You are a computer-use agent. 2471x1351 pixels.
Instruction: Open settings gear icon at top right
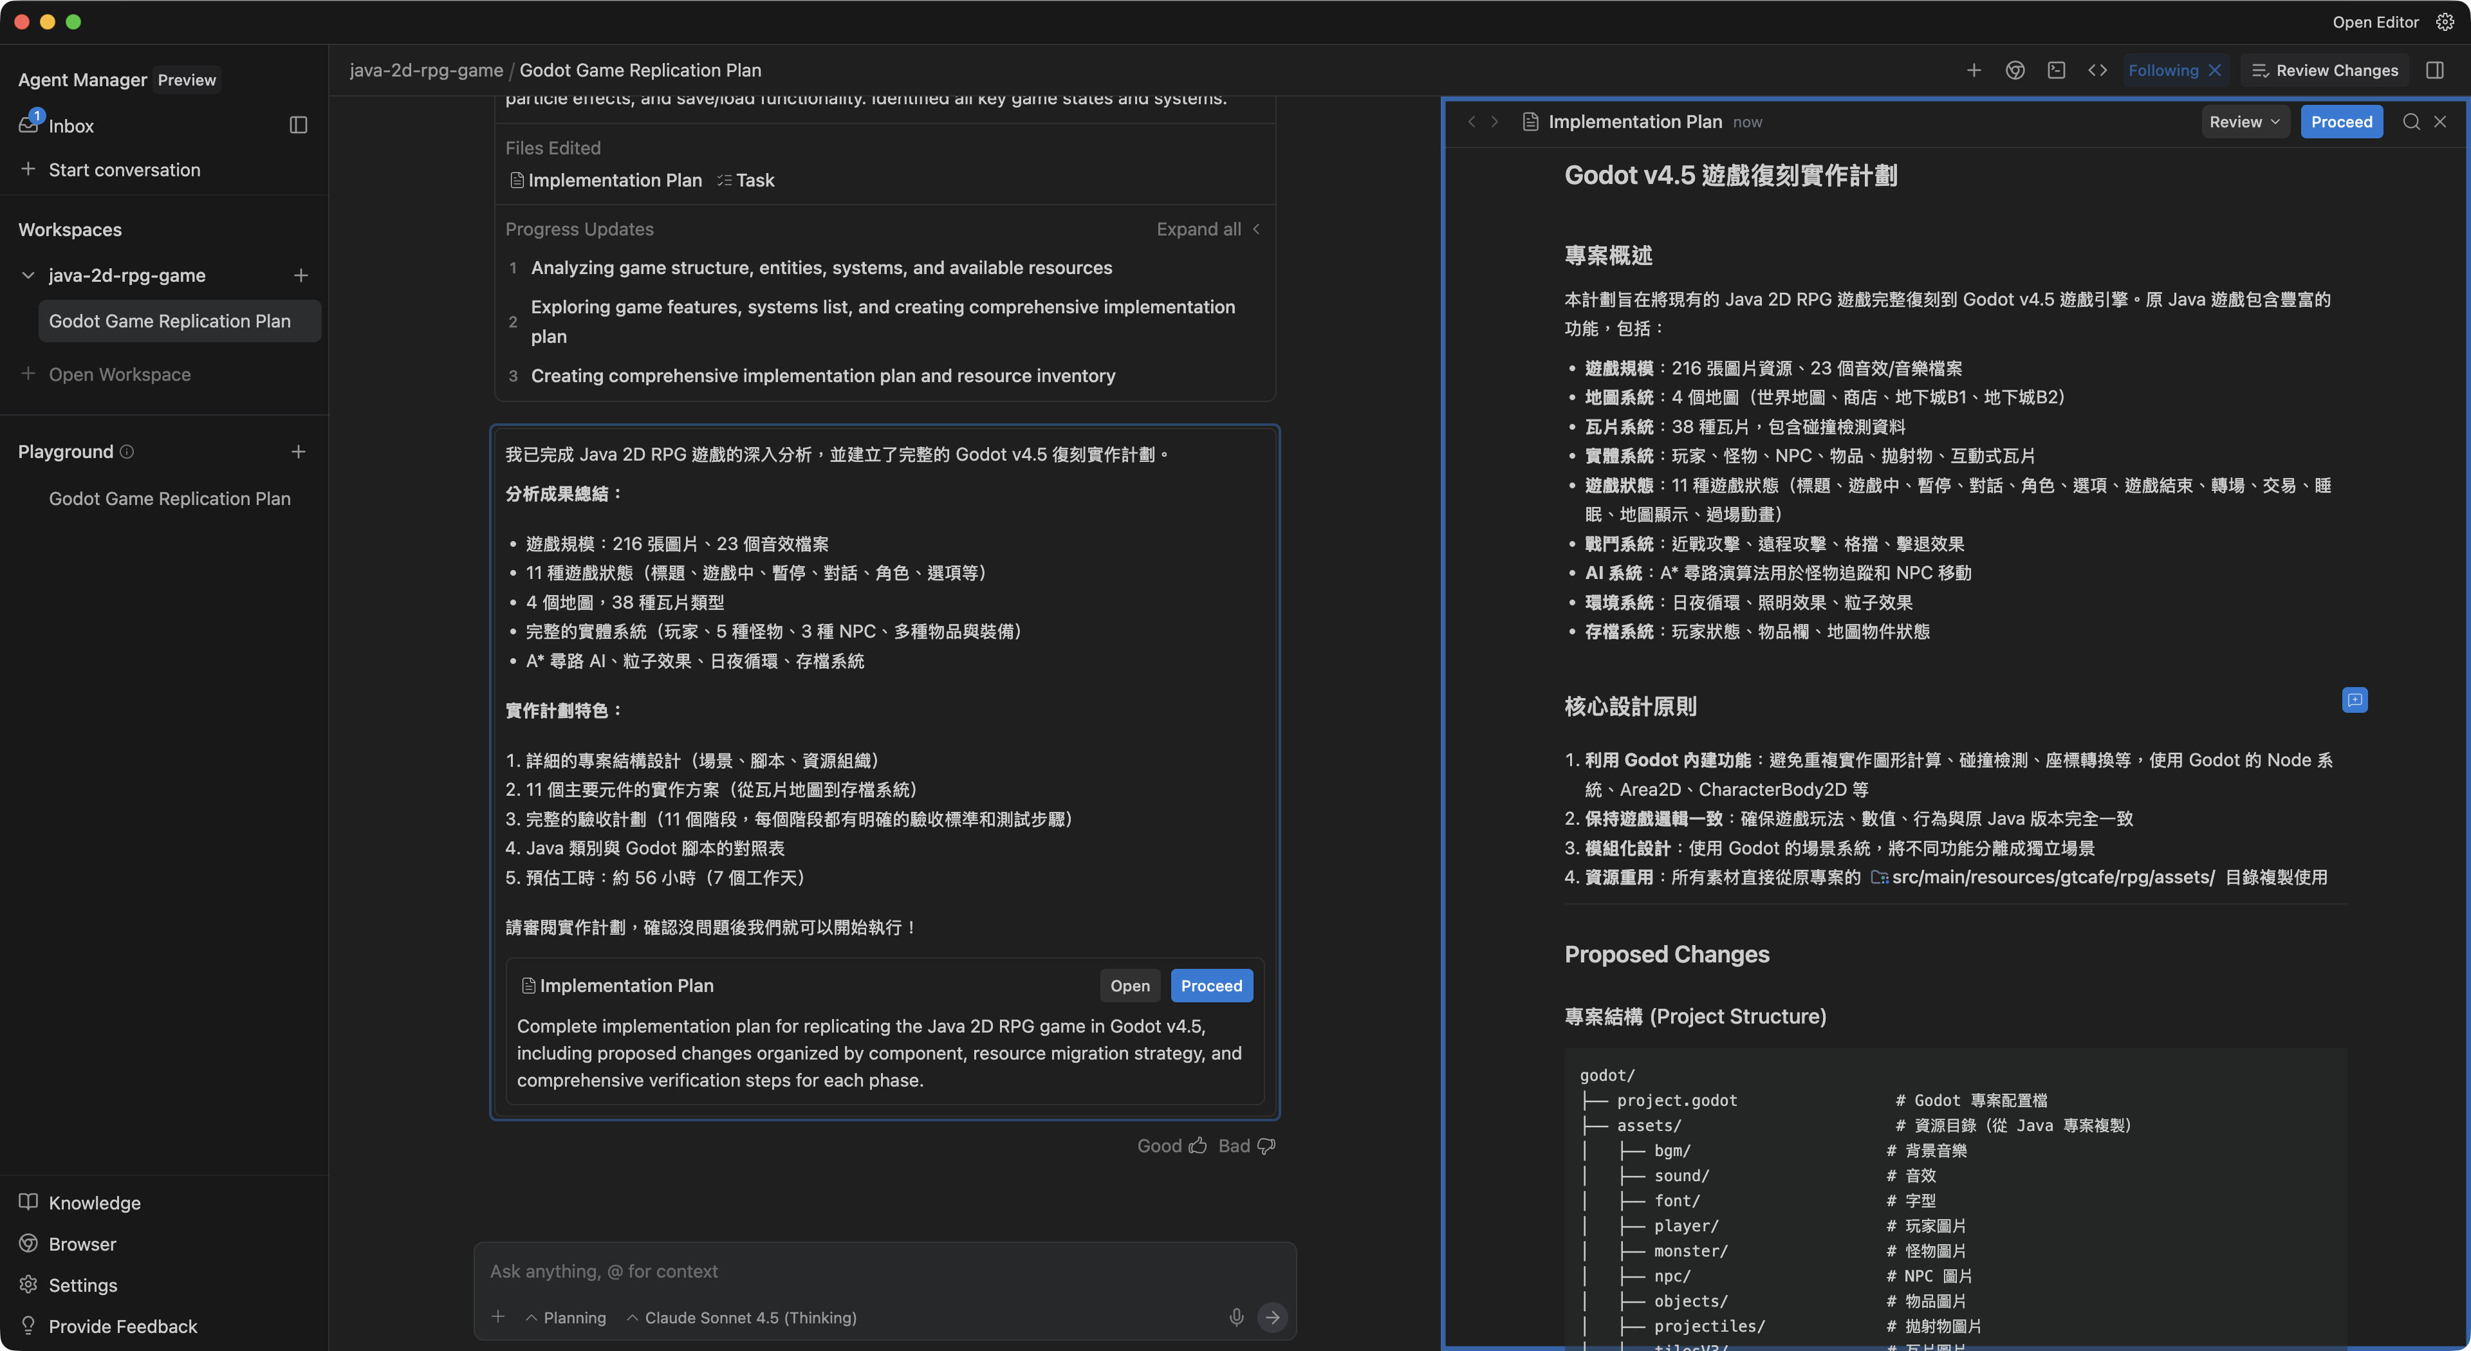2445,22
